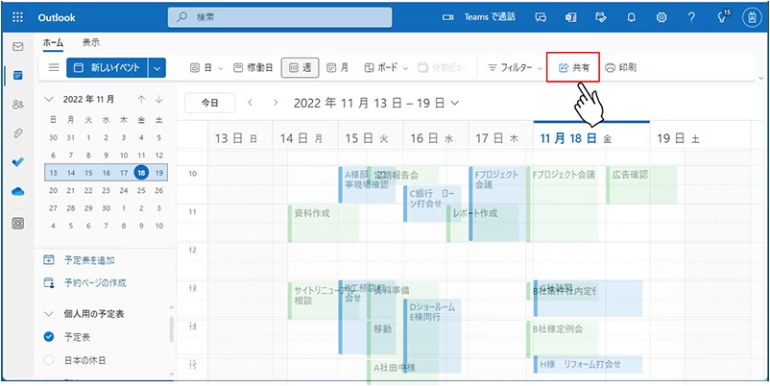Switch to the 表示 tab
Screen dimensions: 770x386
click(90, 42)
